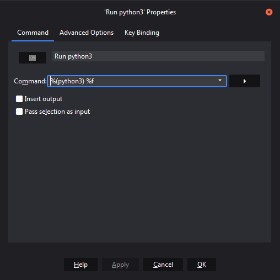Close the Properties dialog with the red X
Image resolution: width=280 pixels, height=280 pixels.
(x=269, y=12)
